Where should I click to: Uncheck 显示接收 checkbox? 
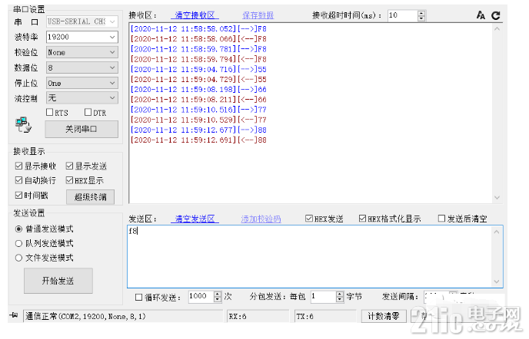[x=19, y=166]
